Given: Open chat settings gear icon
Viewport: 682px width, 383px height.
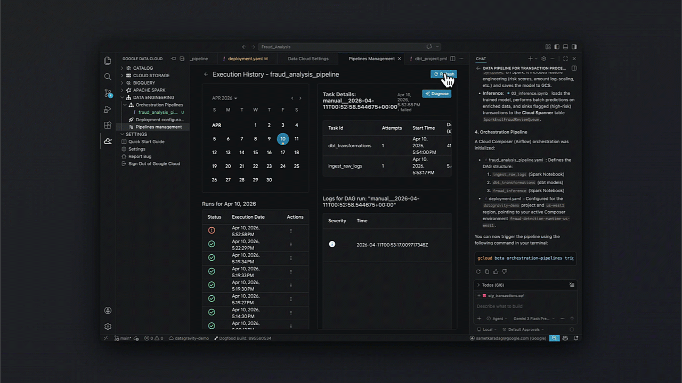Looking at the screenshot, I should click(543, 59).
